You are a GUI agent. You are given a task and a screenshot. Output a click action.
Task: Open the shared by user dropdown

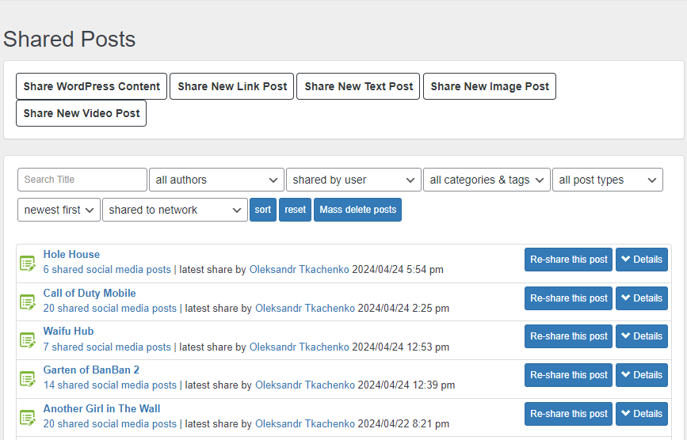353,180
